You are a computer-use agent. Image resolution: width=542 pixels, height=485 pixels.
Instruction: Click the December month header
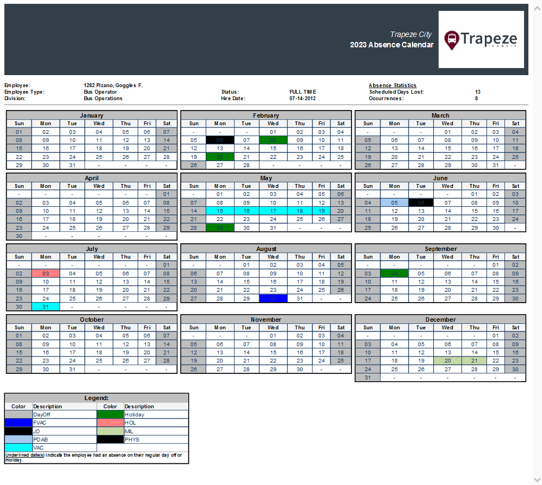(x=441, y=320)
